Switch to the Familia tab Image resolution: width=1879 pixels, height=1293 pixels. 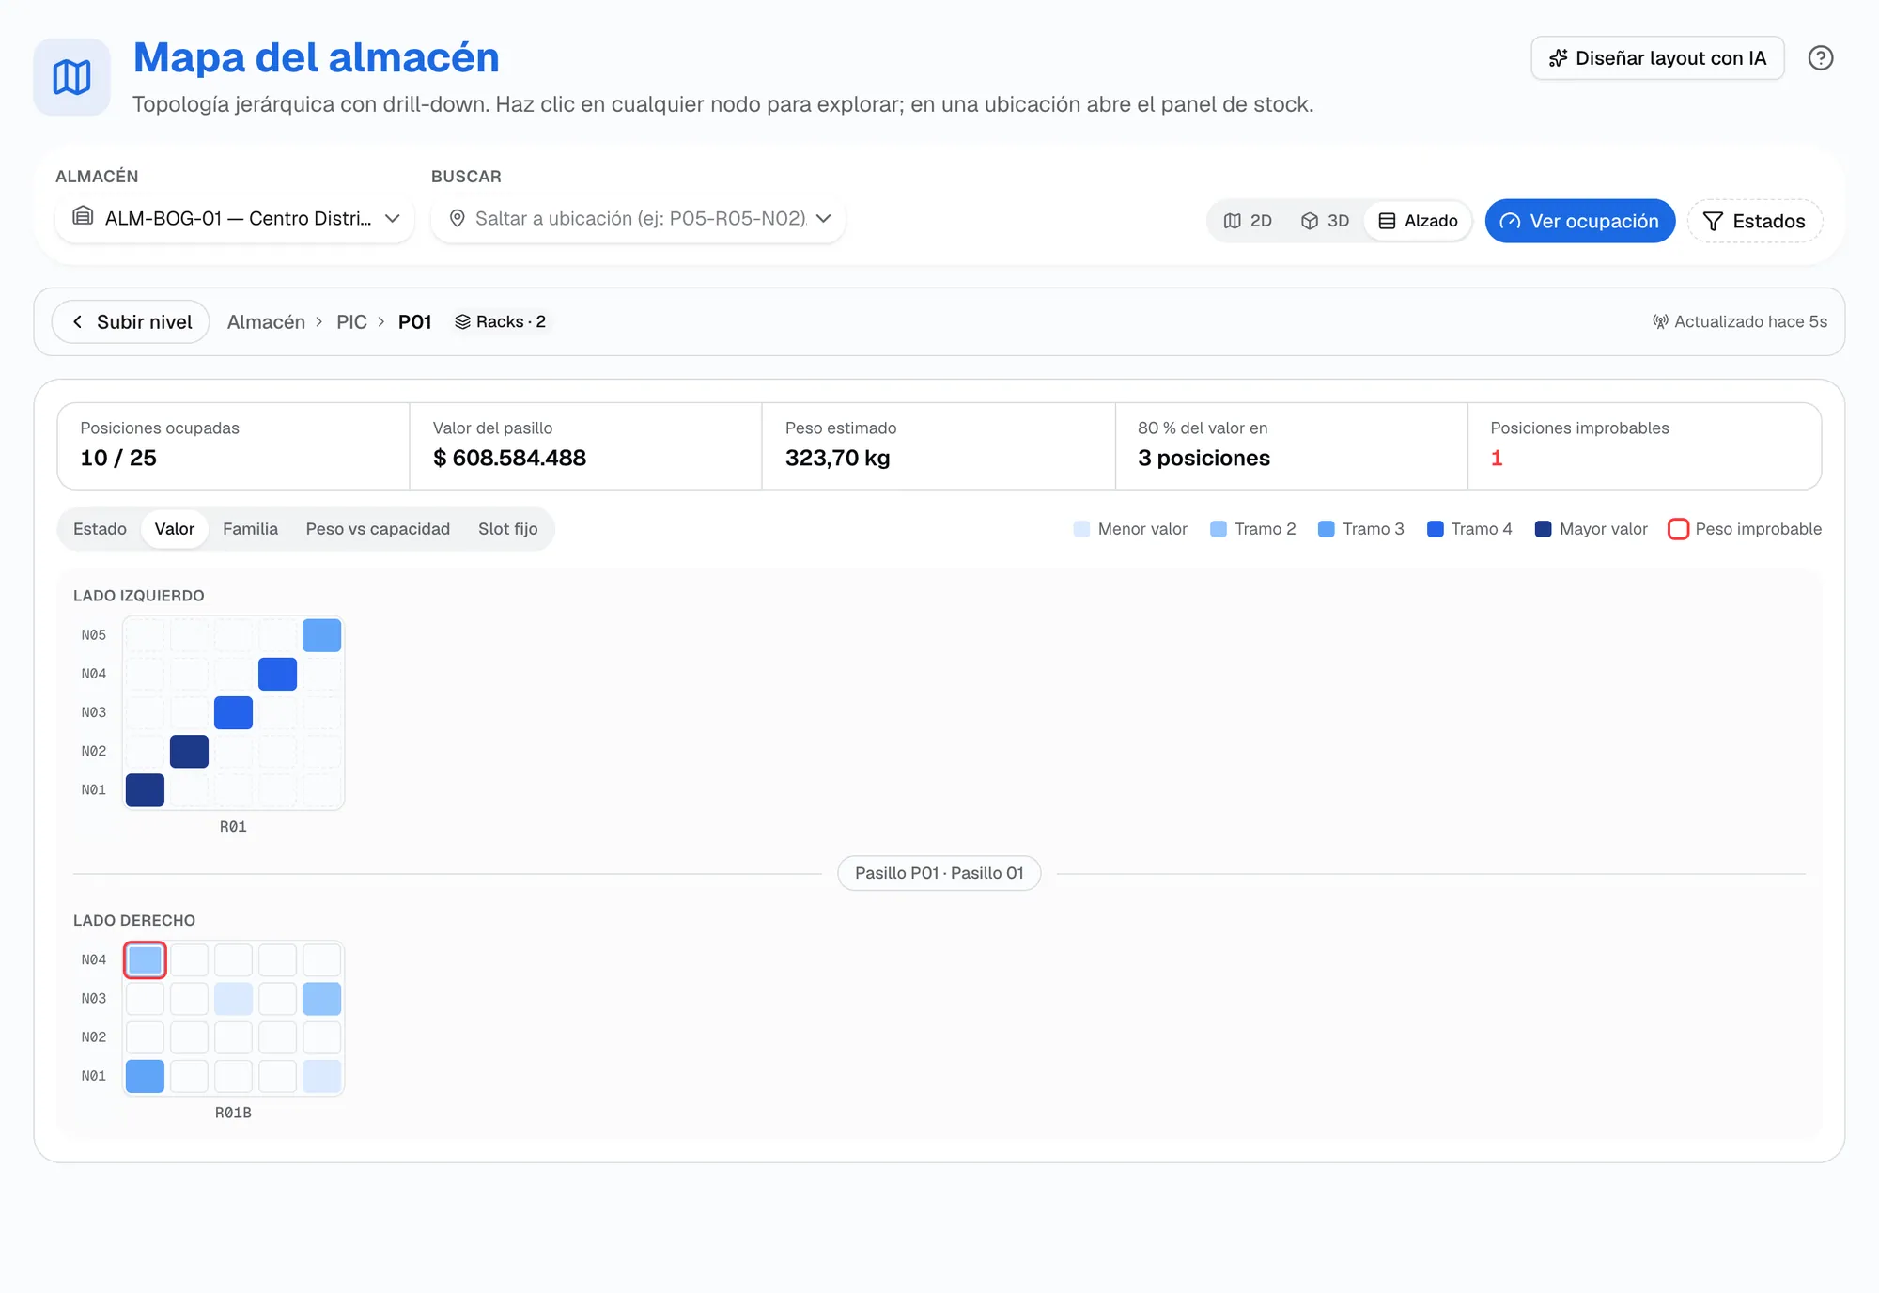tap(250, 529)
